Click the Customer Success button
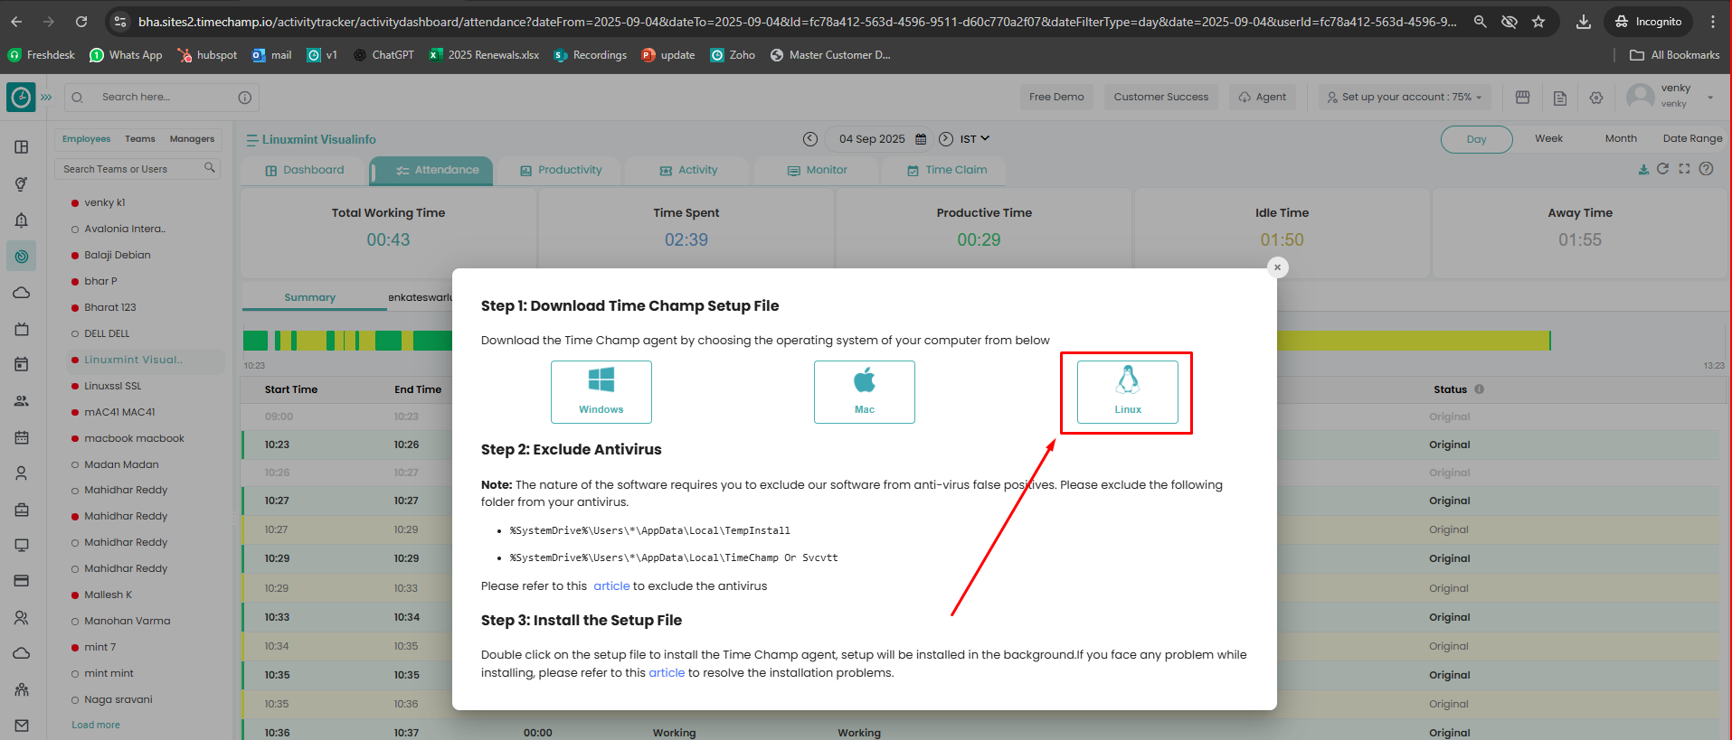 point(1161,98)
